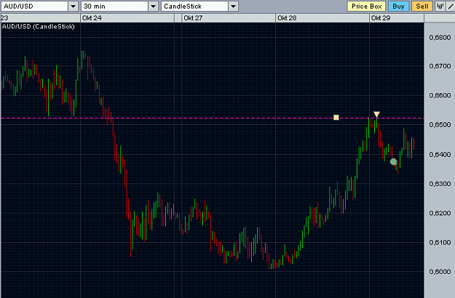Click the 0,6100 price axis label
Viewport: 455px width, 298px height.
[440, 242]
